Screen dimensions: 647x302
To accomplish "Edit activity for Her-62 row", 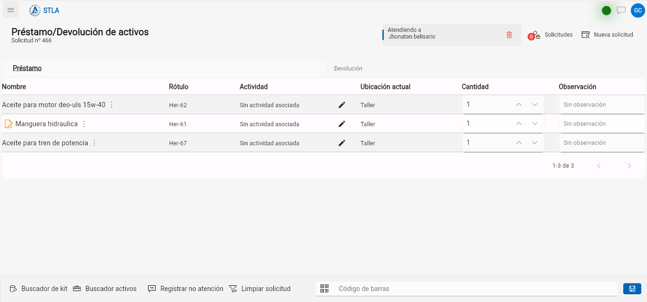I will 342,105.
